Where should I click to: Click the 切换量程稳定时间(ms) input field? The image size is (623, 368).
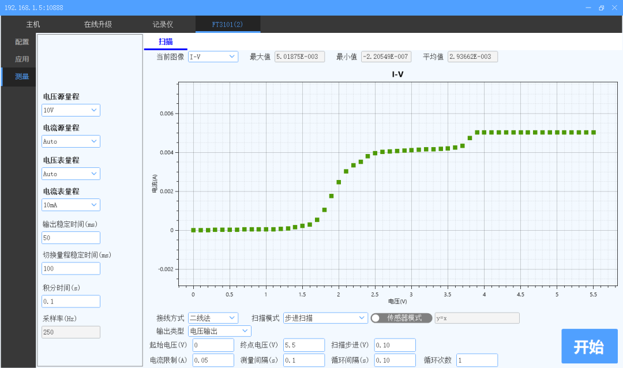(x=71, y=269)
